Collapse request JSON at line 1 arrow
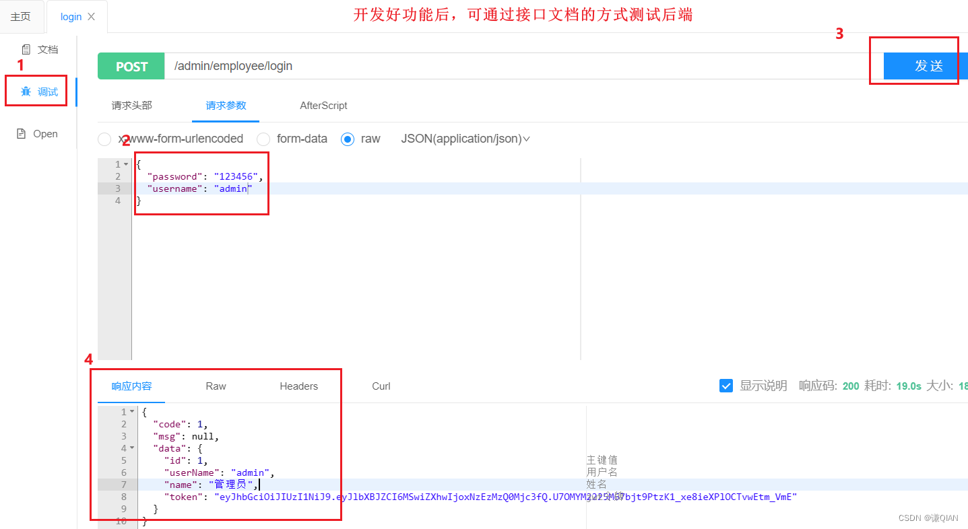The height and width of the screenshot is (529, 968). point(126,164)
